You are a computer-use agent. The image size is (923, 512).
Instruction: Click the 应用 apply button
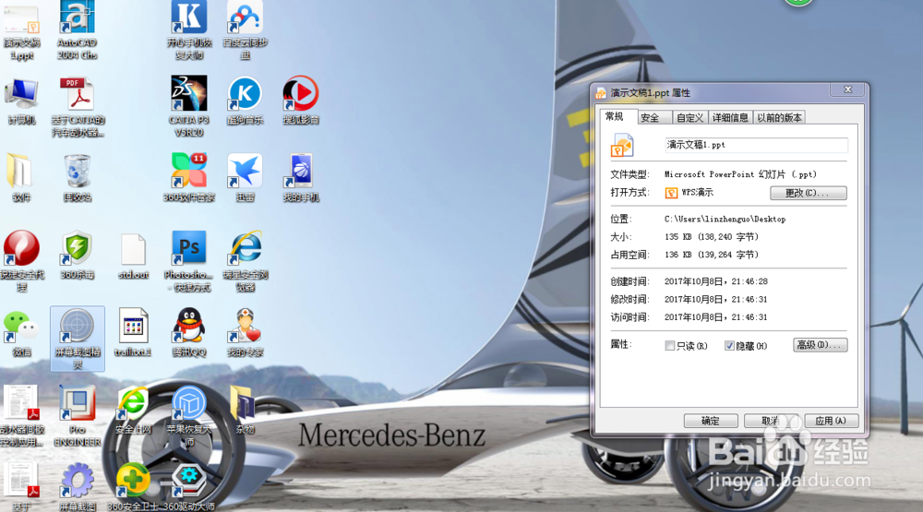pyautogui.click(x=831, y=421)
